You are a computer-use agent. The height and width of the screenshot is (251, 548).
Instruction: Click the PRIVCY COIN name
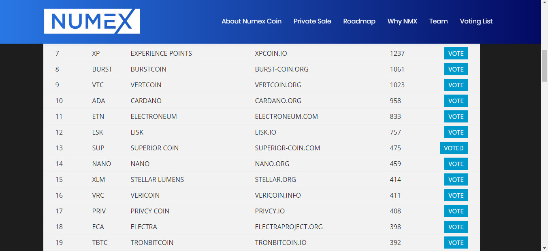tap(150, 211)
